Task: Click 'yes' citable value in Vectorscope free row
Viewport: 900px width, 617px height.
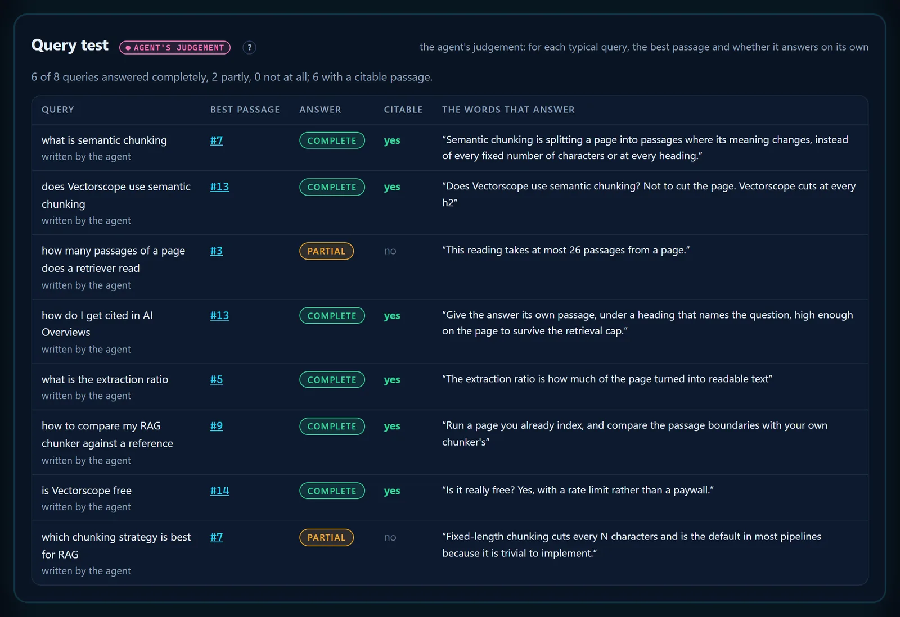Action: point(392,491)
